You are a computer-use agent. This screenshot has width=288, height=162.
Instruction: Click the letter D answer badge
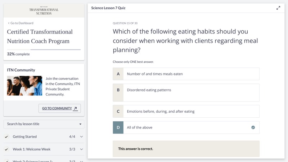(x=118, y=127)
